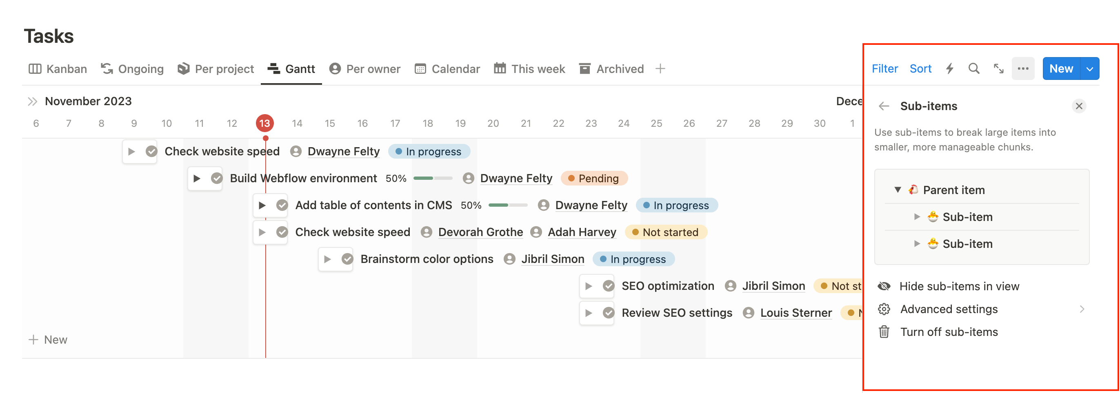
Task: Switch to the Calendar view tab
Action: click(447, 68)
